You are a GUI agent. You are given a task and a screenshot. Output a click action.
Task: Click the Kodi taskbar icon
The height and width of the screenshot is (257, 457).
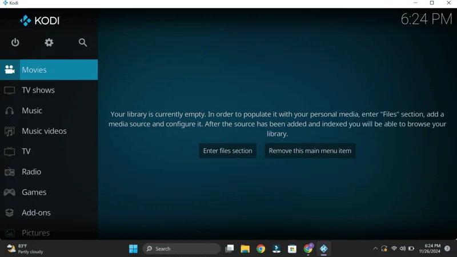(x=323, y=248)
